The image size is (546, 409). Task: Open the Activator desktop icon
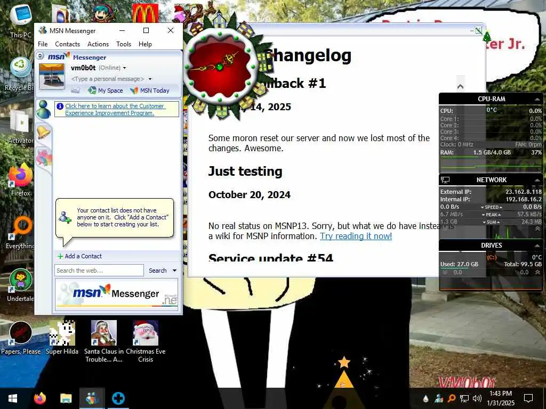click(21, 126)
